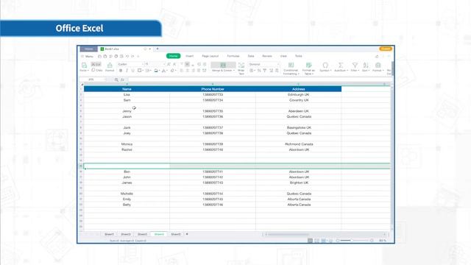Viewport: 471px width, 265px height.
Task: Click the decrease font size icon
Action: (x=174, y=64)
